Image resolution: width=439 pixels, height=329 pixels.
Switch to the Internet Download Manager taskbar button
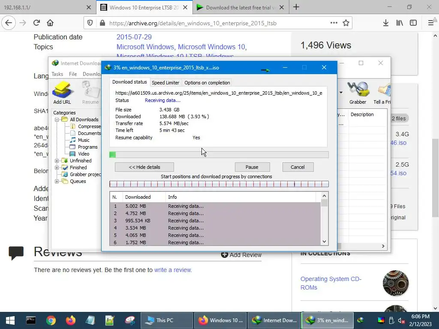coord(274,320)
